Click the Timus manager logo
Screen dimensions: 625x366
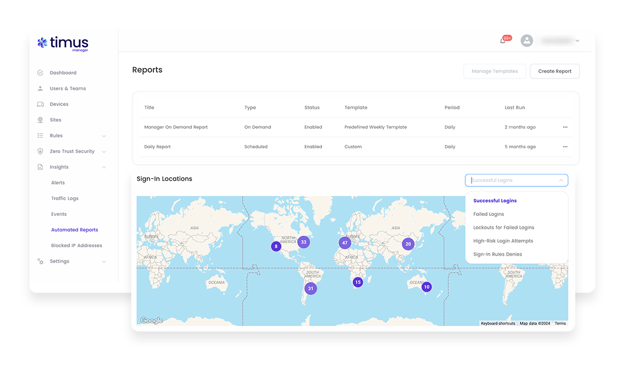[x=63, y=44]
